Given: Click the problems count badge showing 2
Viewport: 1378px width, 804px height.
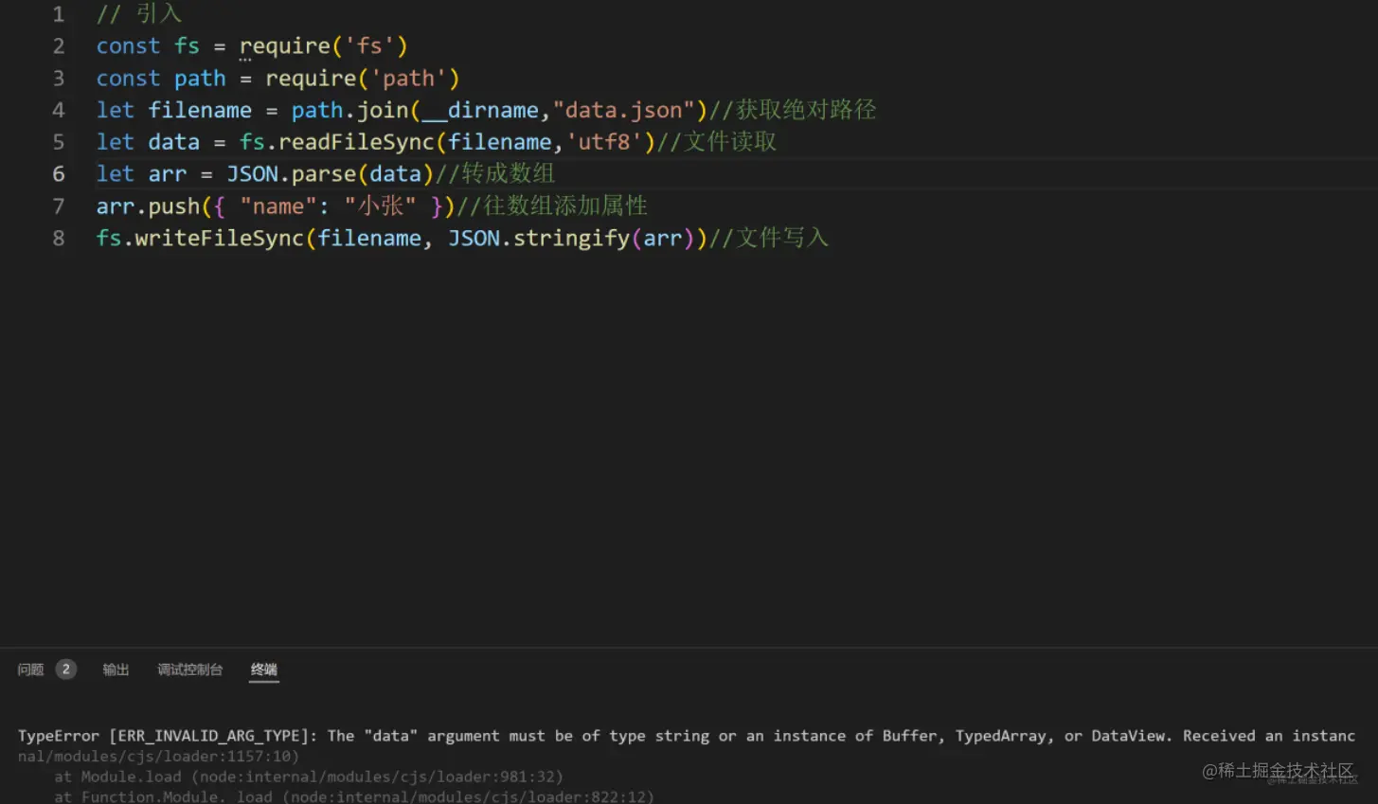Looking at the screenshot, I should tap(65, 670).
